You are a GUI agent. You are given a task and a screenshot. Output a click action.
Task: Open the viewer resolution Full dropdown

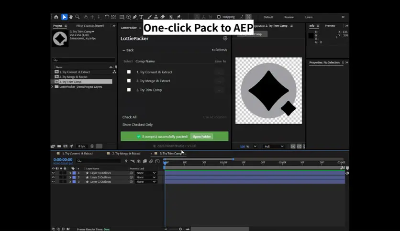tap(274, 146)
